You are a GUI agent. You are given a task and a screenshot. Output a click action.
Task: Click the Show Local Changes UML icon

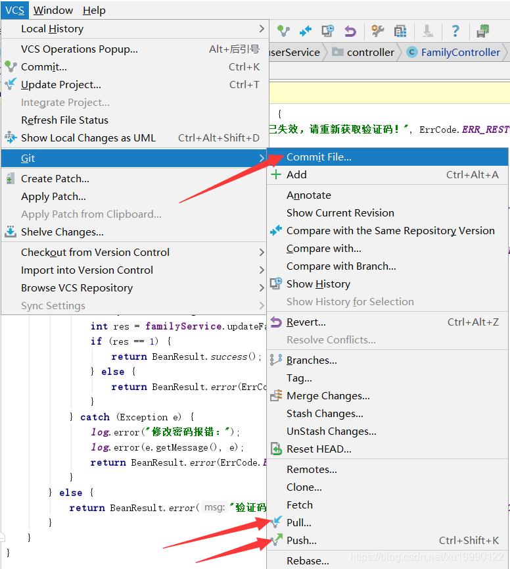tap(11, 137)
